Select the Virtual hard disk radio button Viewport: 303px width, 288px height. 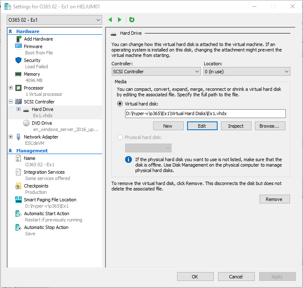[x=120, y=104]
